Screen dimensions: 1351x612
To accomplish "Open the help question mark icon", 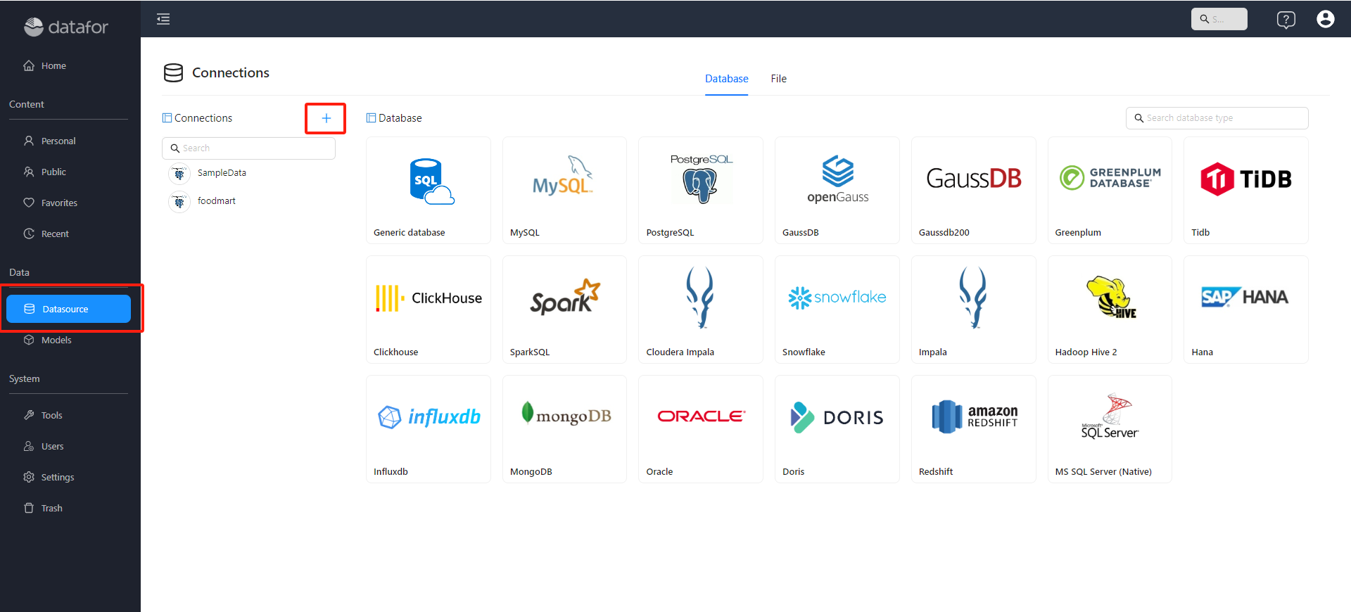I will pyautogui.click(x=1286, y=20).
